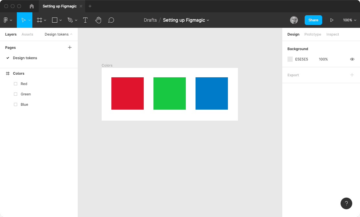Click the user avatar
360x217 pixels.
[294, 20]
